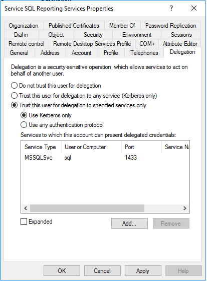Select the MSSQLSvc service row
This screenshot has height=281, width=207.
[x=105, y=158]
